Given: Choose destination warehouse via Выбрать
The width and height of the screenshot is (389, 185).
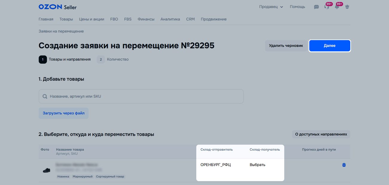Looking at the screenshot, I should (x=257, y=165).
